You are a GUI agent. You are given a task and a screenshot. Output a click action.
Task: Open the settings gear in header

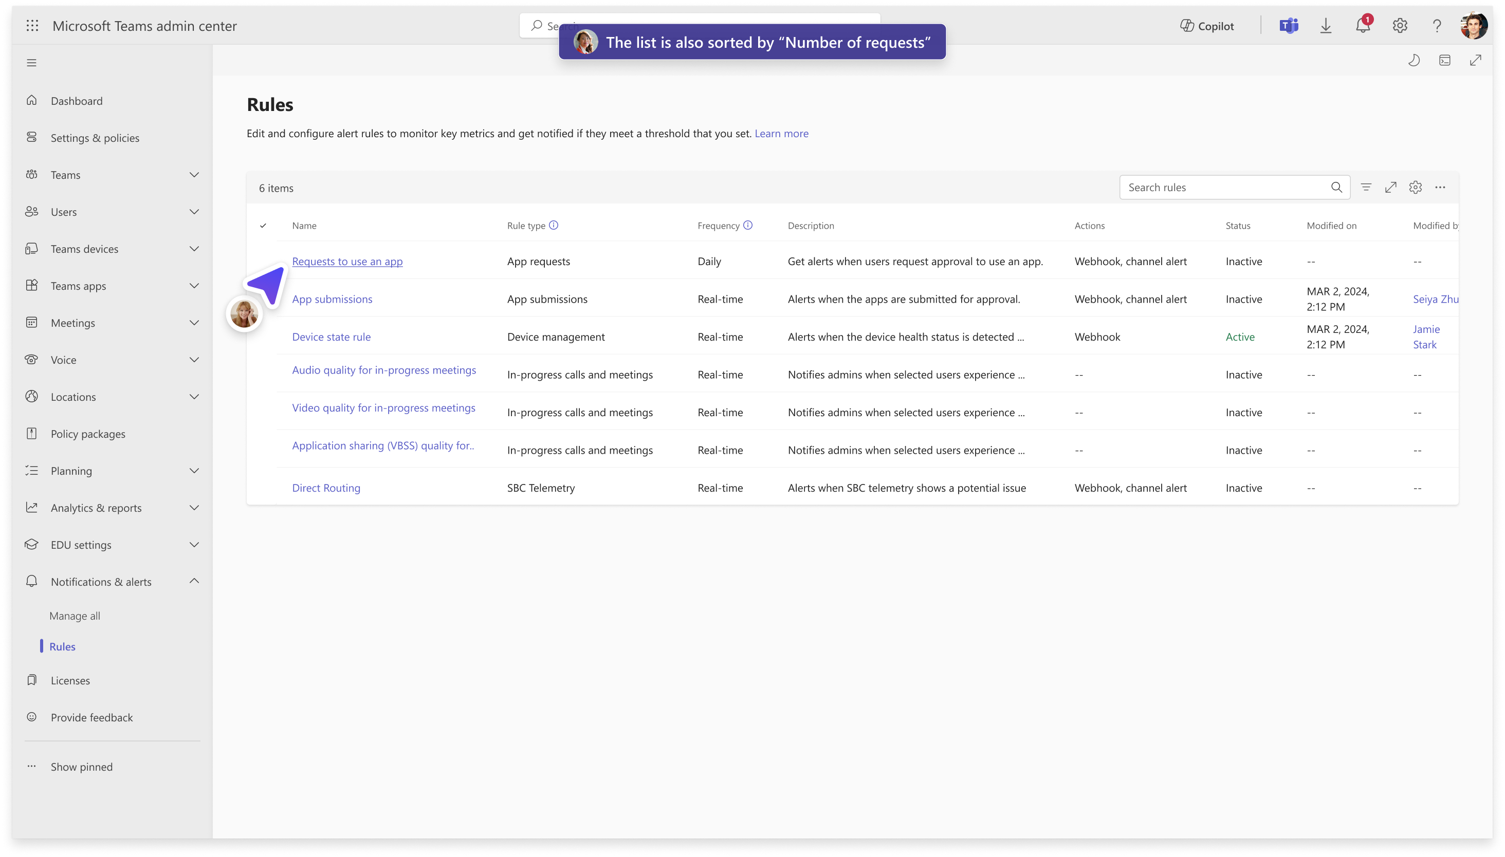tap(1400, 25)
